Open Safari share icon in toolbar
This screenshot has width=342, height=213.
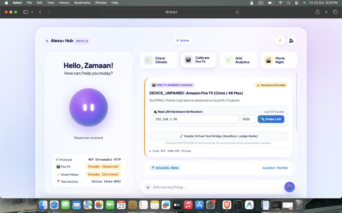pos(317,12)
